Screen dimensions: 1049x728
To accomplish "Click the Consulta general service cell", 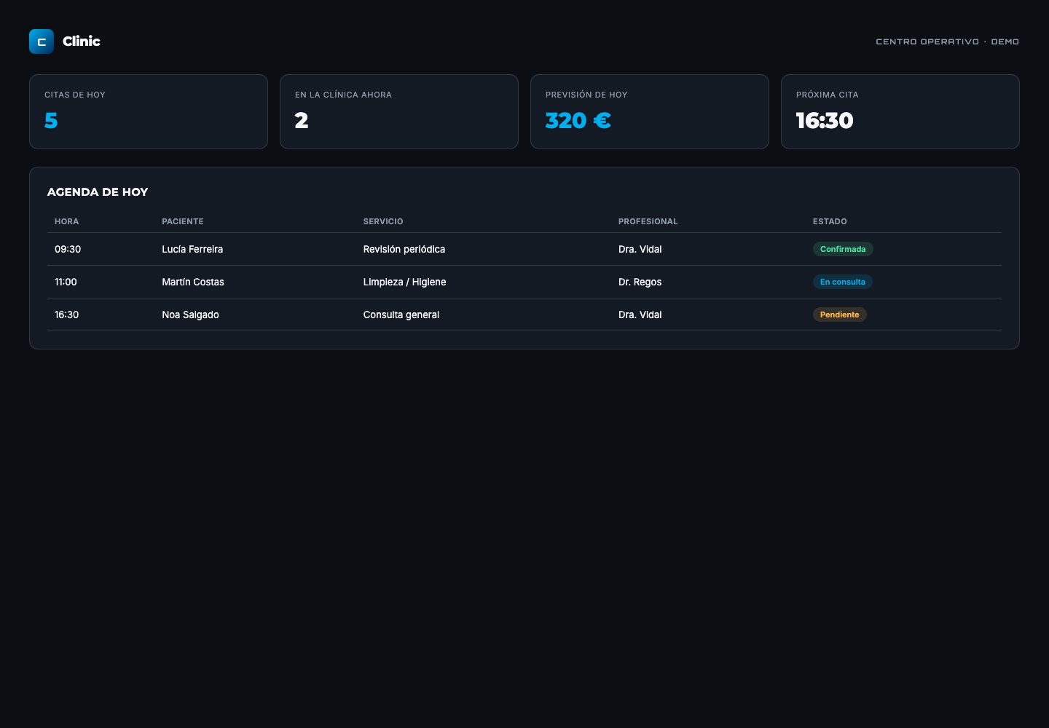I will tap(401, 314).
